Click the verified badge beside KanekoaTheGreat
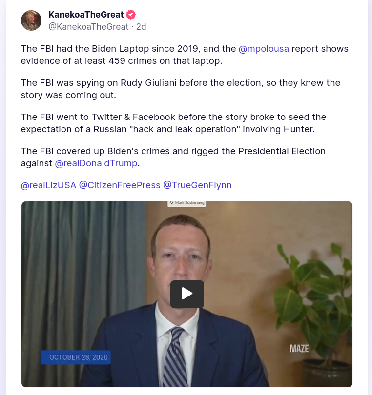 pyautogui.click(x=131, y=15)
